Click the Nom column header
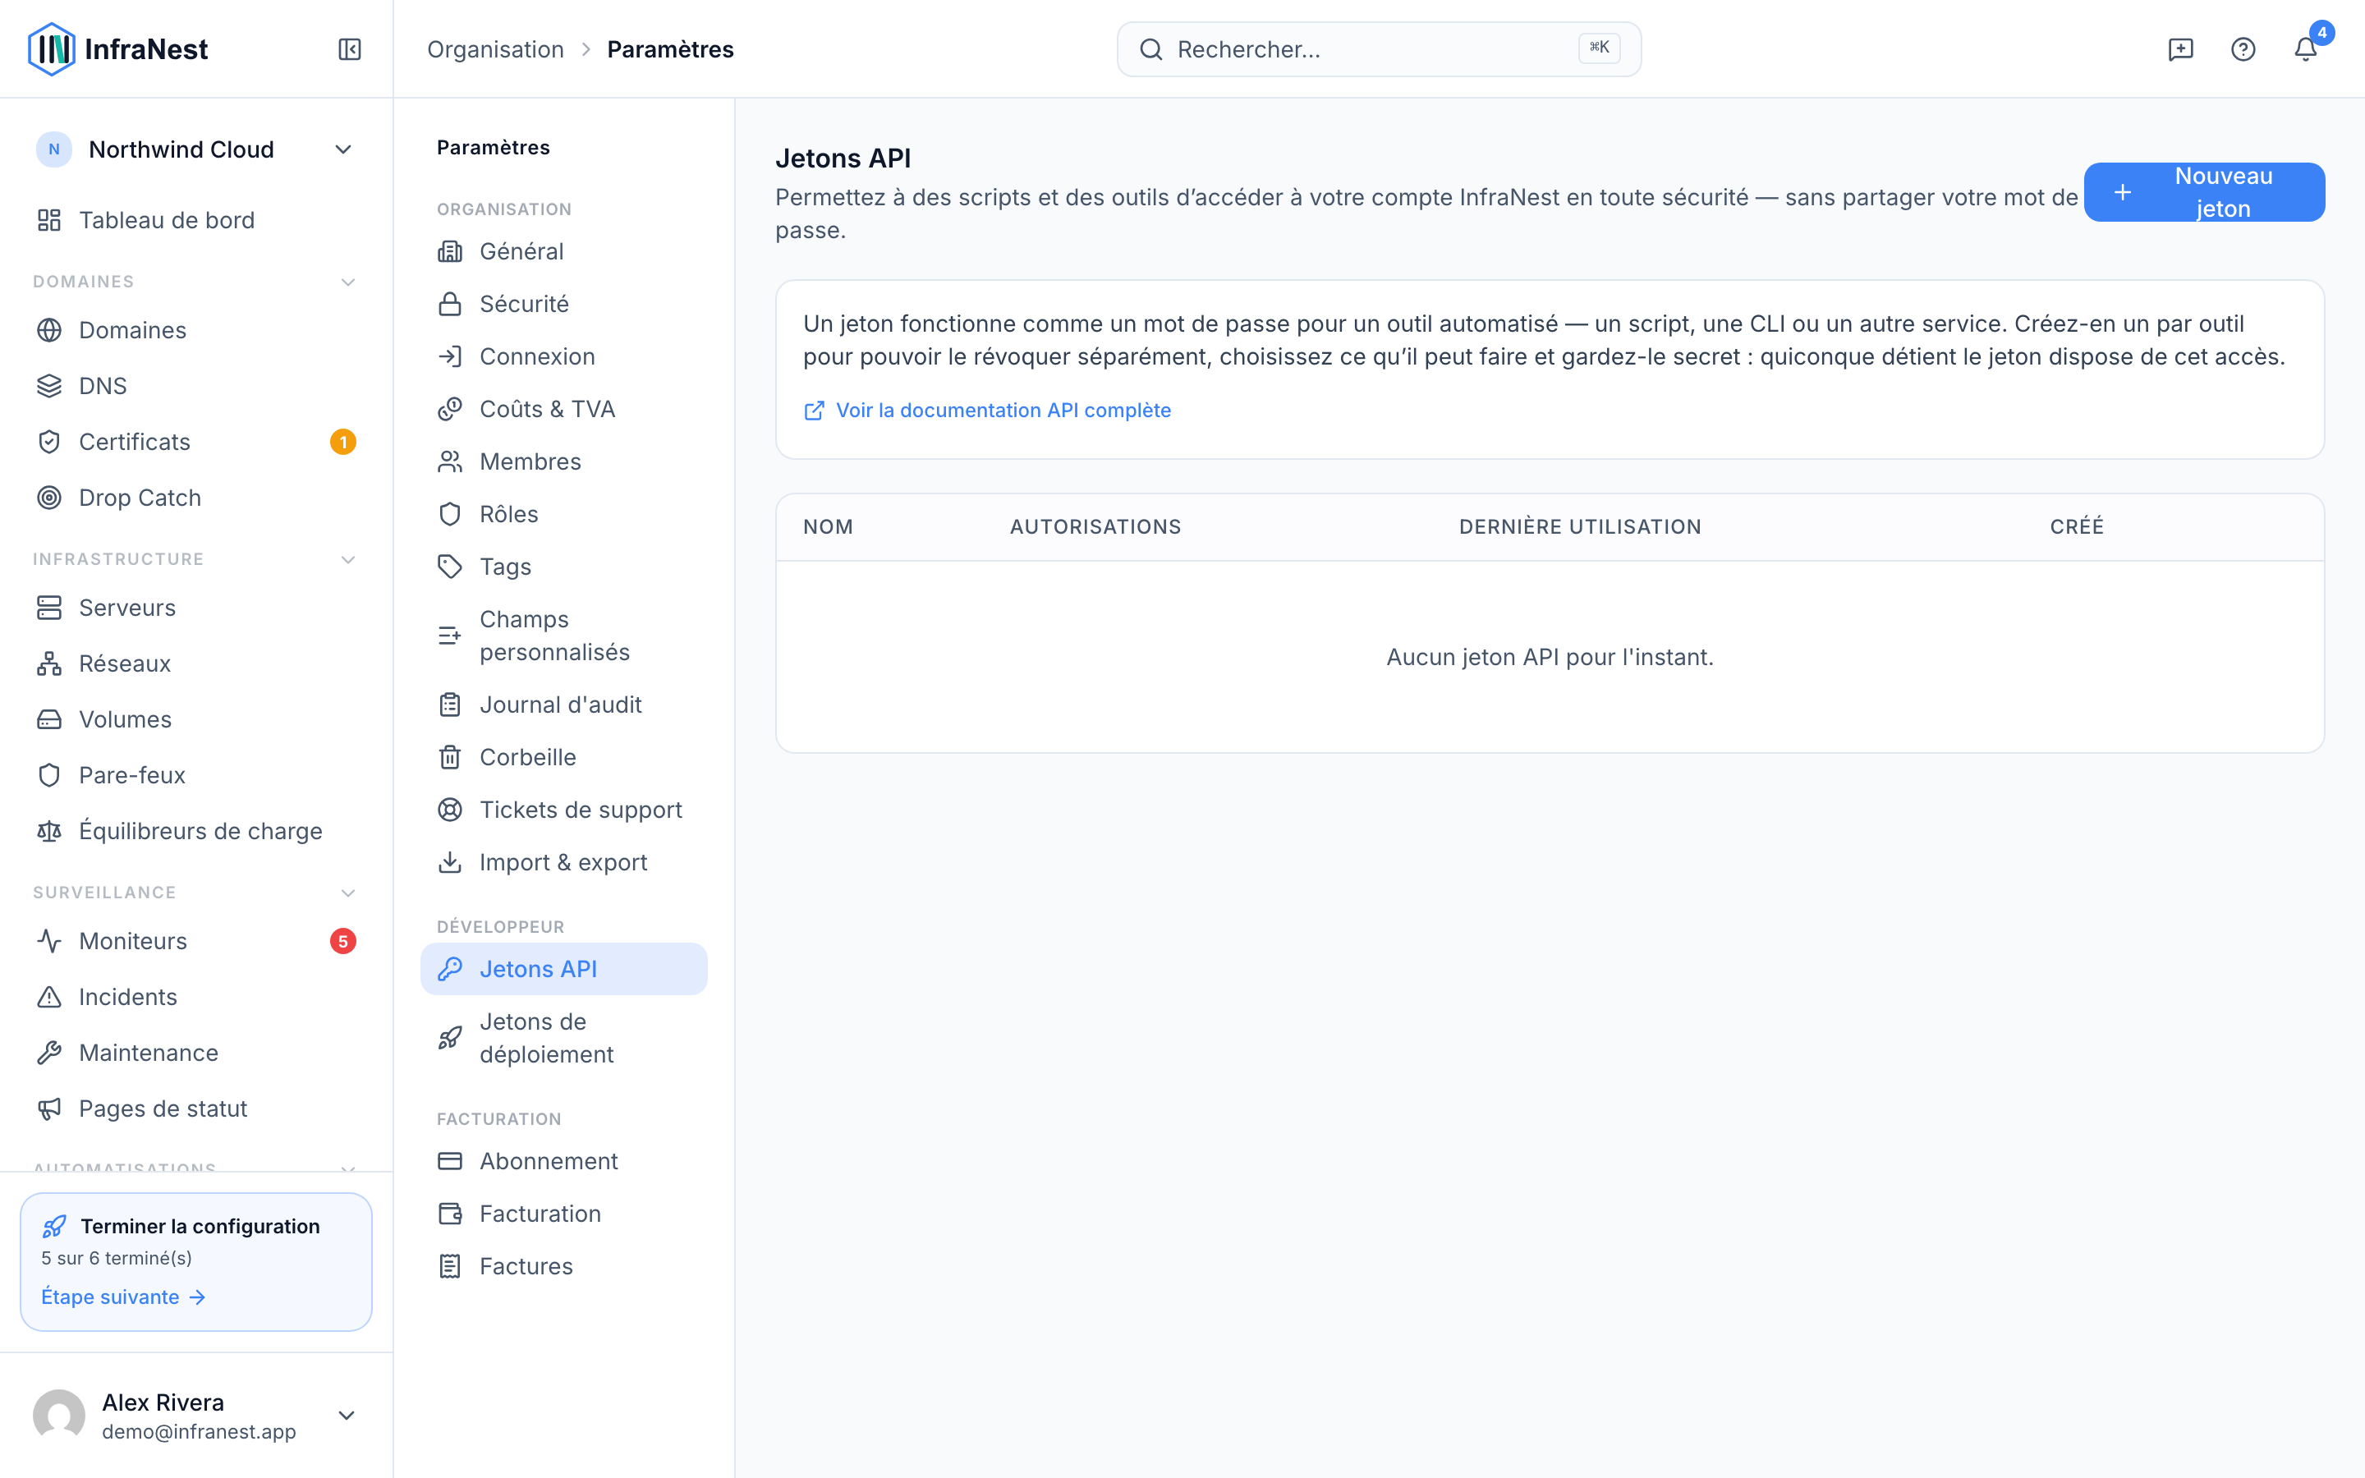 [829, 527]
